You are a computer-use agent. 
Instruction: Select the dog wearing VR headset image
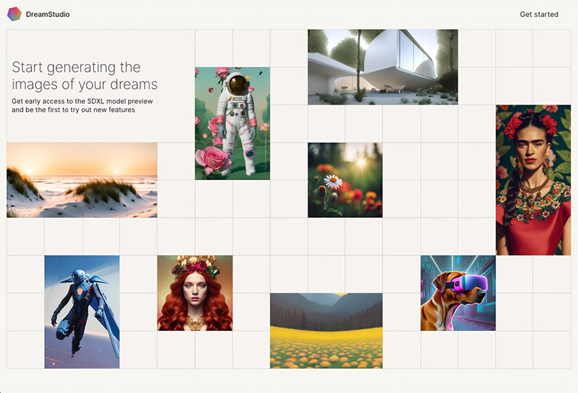click(x=458, y=293)
